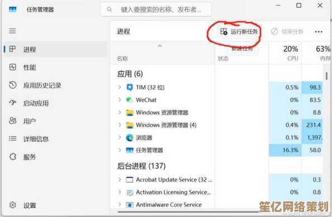Expand the TIM (32 位) process
Viewport: 332px width, 217px height.
click(x=120, y=87)
